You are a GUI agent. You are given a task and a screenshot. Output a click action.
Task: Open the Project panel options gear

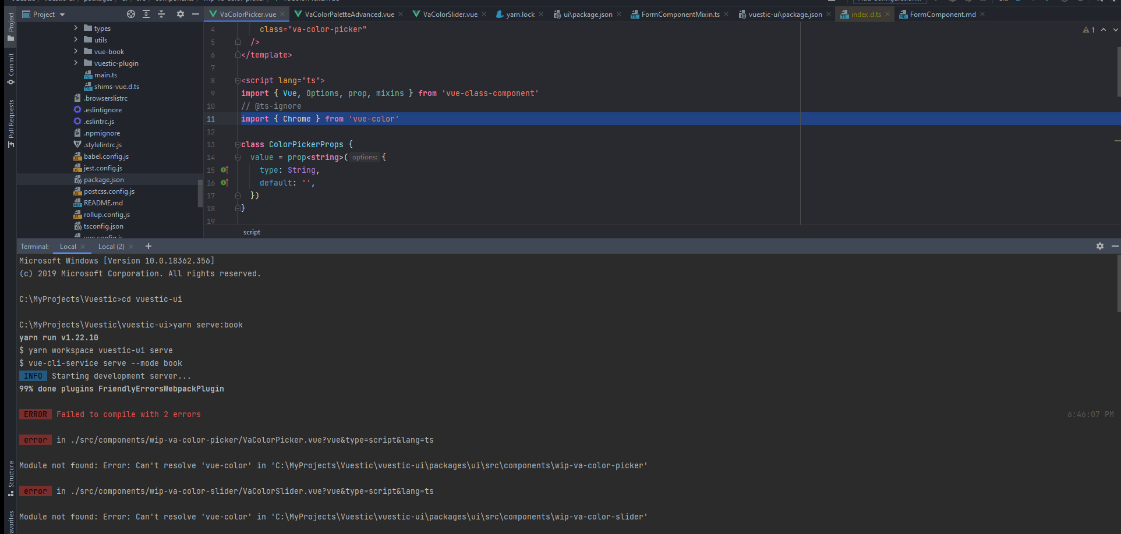point(180,13)
